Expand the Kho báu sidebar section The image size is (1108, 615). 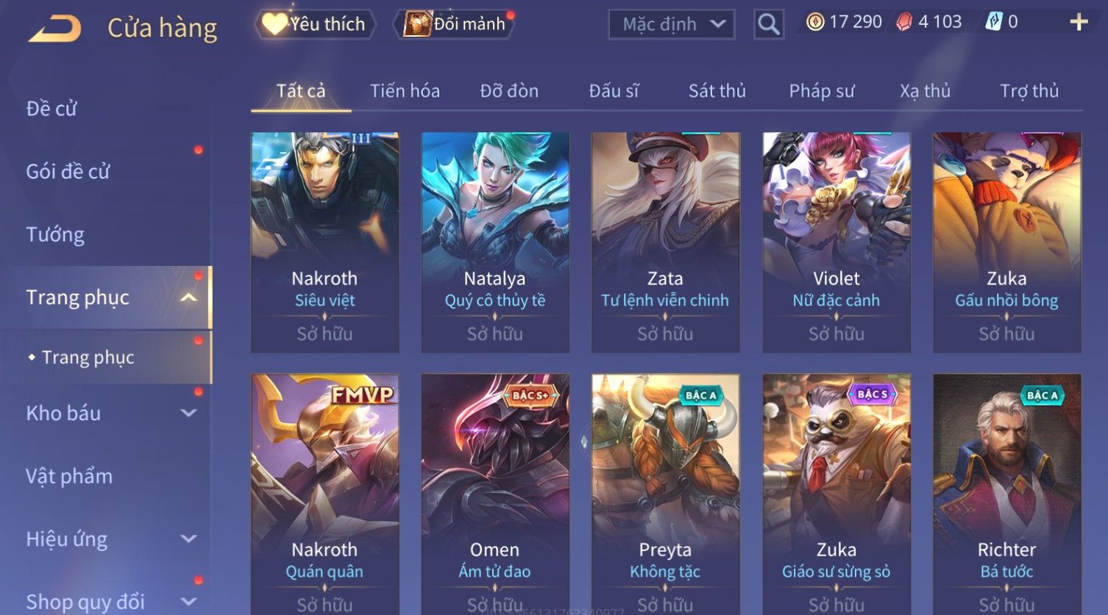188,413
